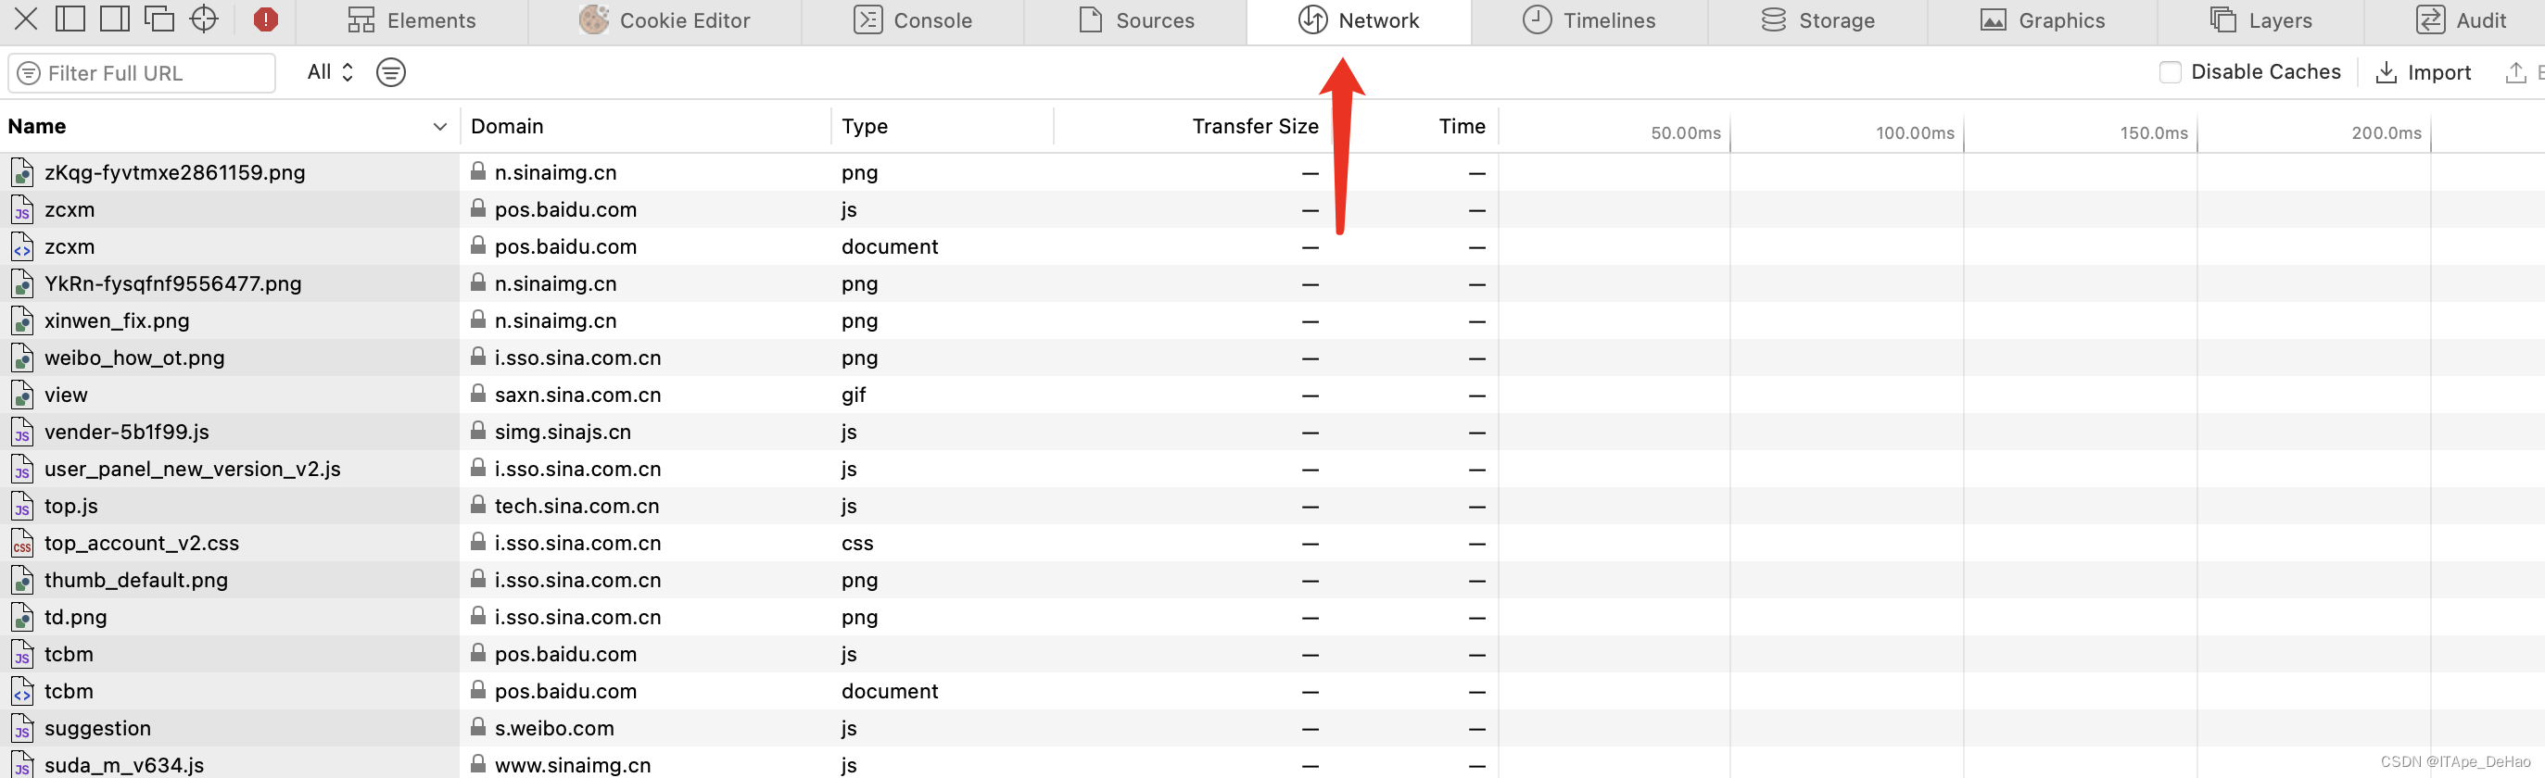The image size is (2545, 778).
Task: Open the All resource type dropdown
Action: pos(330,72)
